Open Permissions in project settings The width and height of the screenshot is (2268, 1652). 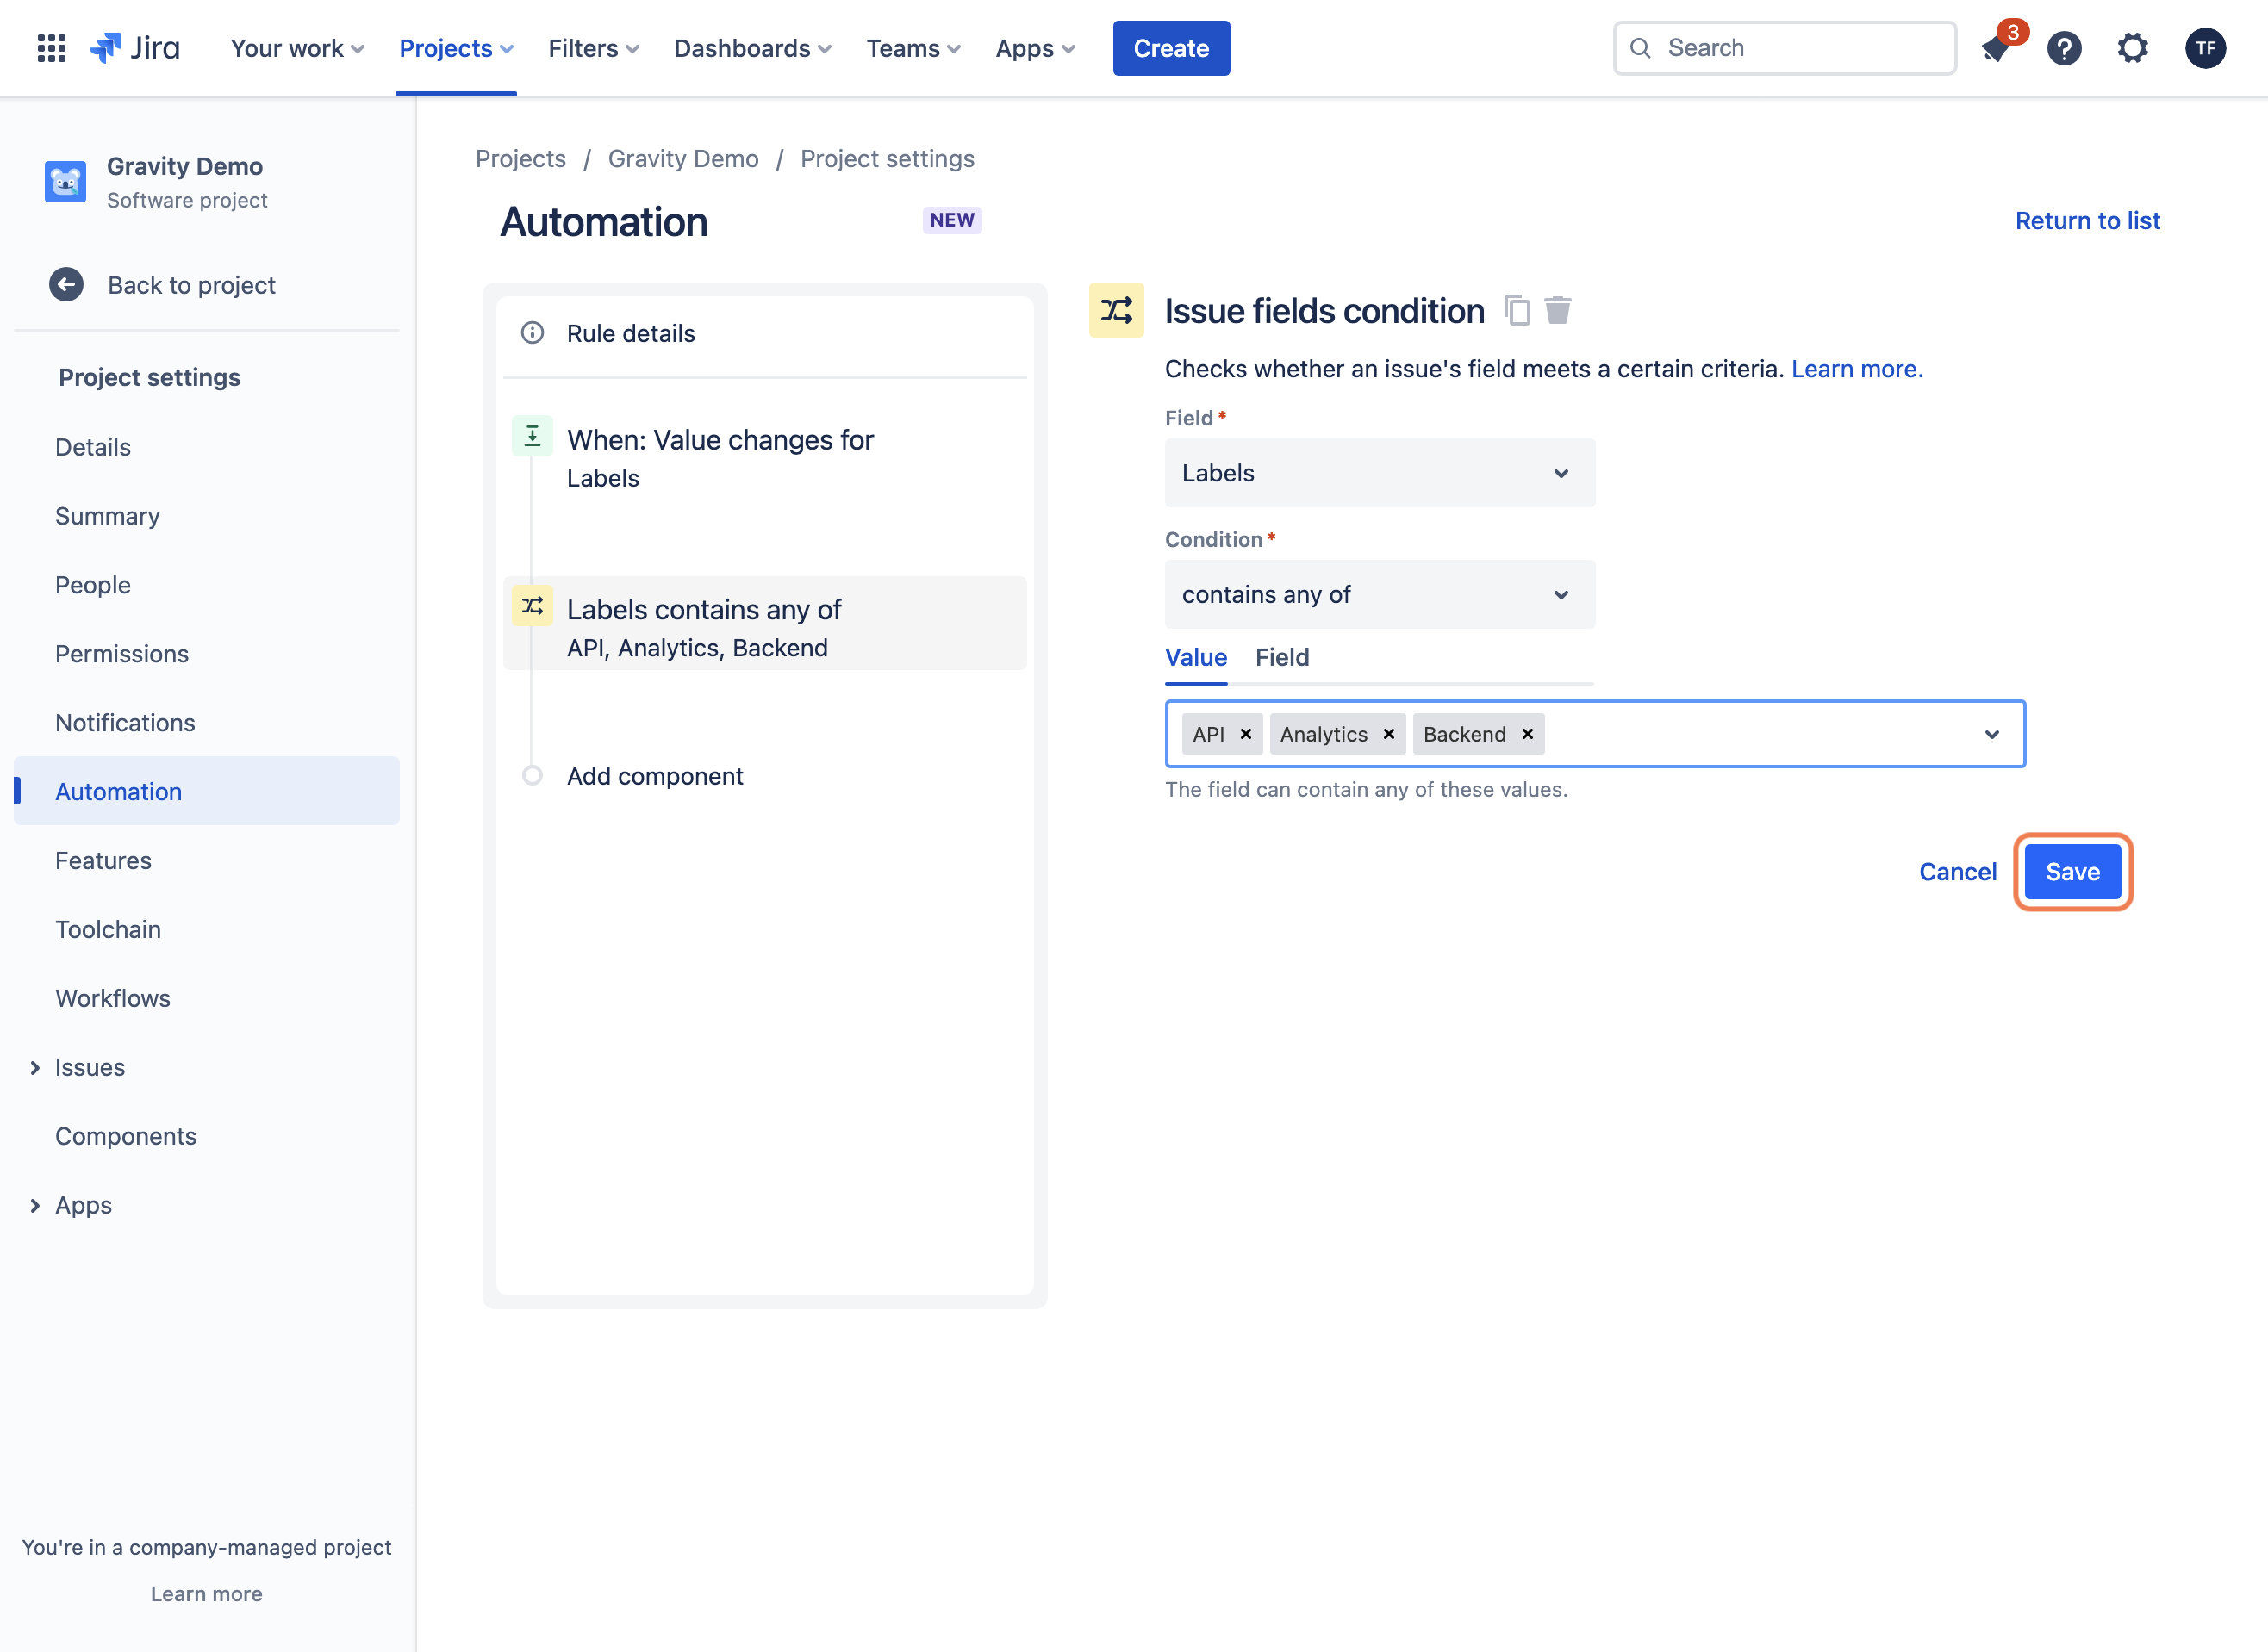(x=122, y=654)
